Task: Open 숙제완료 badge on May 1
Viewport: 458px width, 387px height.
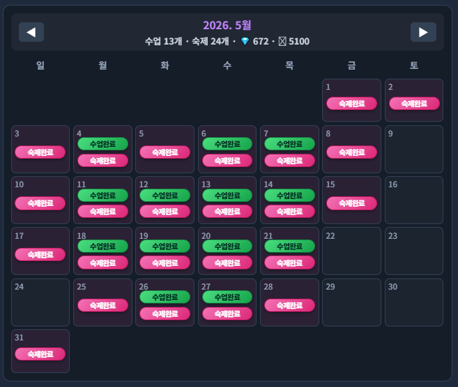Action: click(x=351, y=104)
